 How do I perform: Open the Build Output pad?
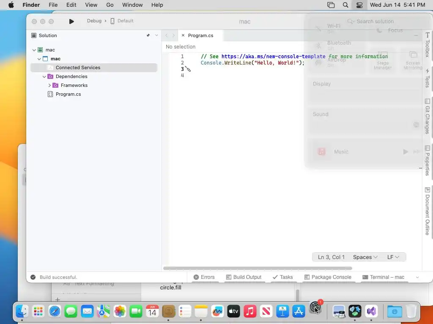[244, 277]
